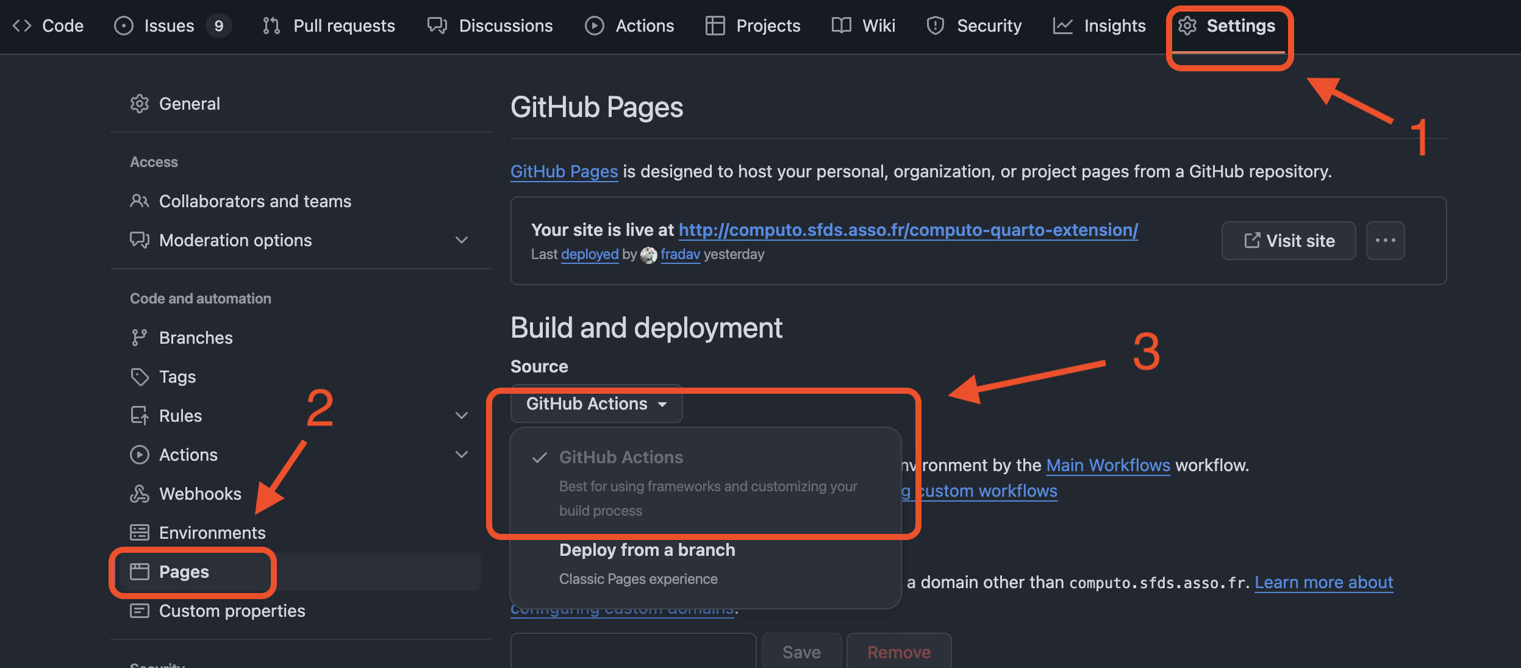
Task: Click the Pull requests branch icon
Action: 271,26
